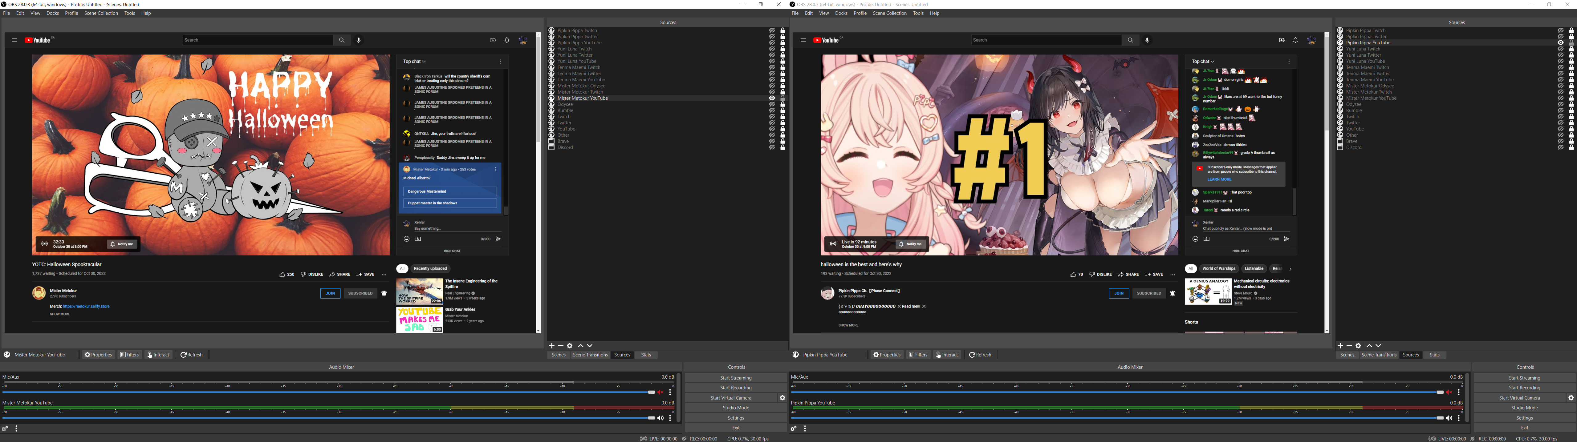Switch to Scene Transitions tab in left window
The image size is (1577, 442).
pos(590,355)
